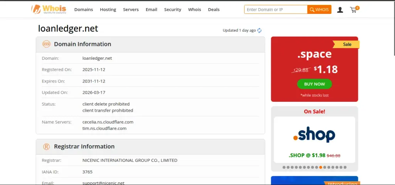The width and height of the screenshot is (395, 185).
Task: Click the page vertical scrollbar
Action: (x=394, y=28)
